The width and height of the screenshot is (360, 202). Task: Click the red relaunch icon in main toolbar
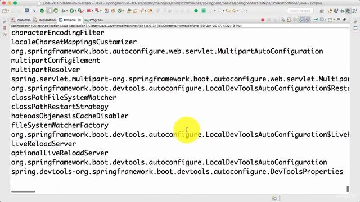pos(97,11)
